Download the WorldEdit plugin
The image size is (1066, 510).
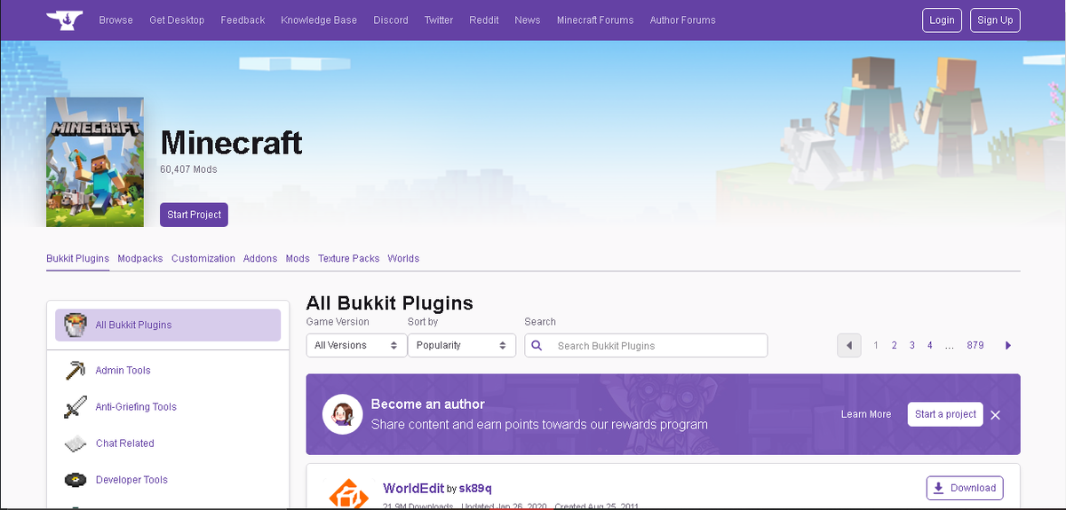pyautogui.click(x=965, y=488)
